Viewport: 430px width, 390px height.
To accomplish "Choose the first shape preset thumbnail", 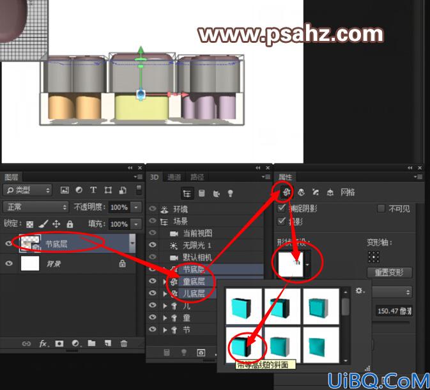I will (x=243, y=306).
